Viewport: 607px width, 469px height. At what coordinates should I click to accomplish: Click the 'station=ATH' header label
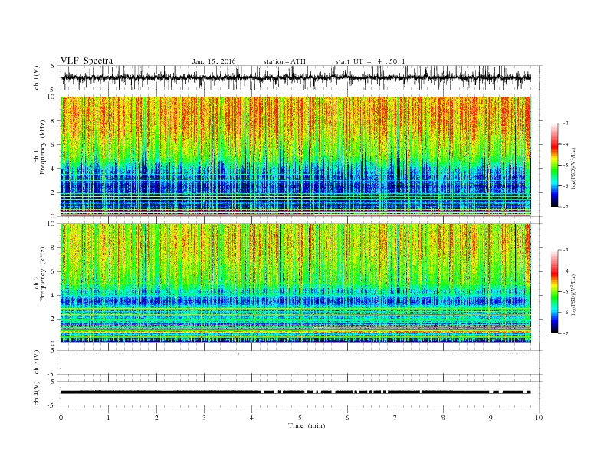click(x=284, y=61)
